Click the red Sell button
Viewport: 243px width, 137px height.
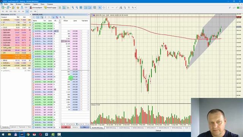click(x=66, y=127)
